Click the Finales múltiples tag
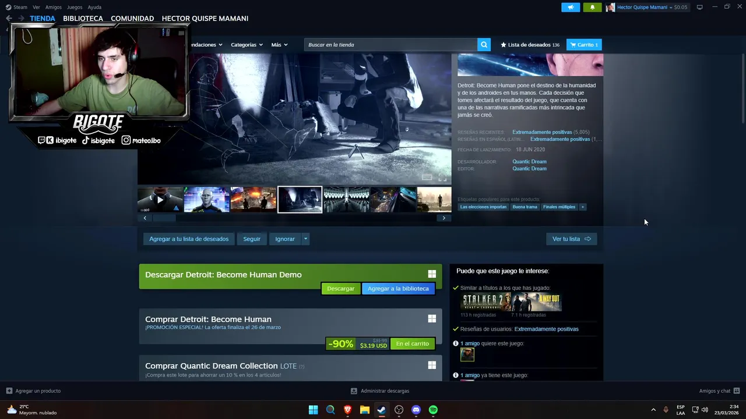The height and width of the screenshot is (419, 746). tap(559, 207)
